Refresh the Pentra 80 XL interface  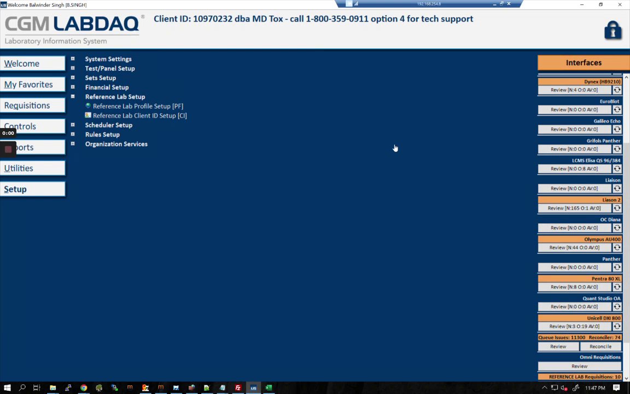(617, 287)
